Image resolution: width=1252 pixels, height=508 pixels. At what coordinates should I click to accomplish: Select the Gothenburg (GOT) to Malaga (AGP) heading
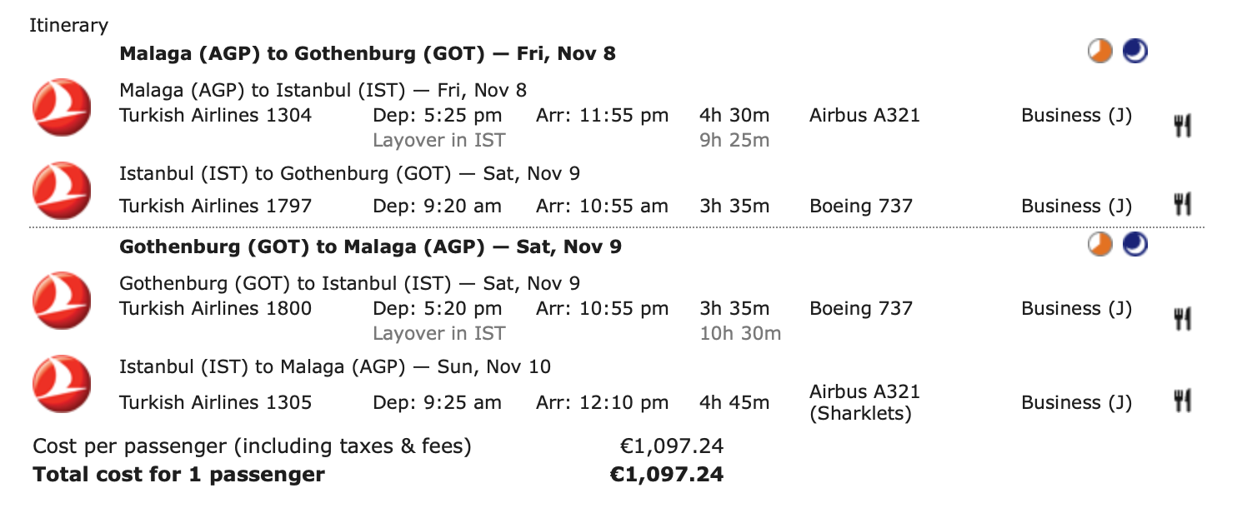[370, 247]
